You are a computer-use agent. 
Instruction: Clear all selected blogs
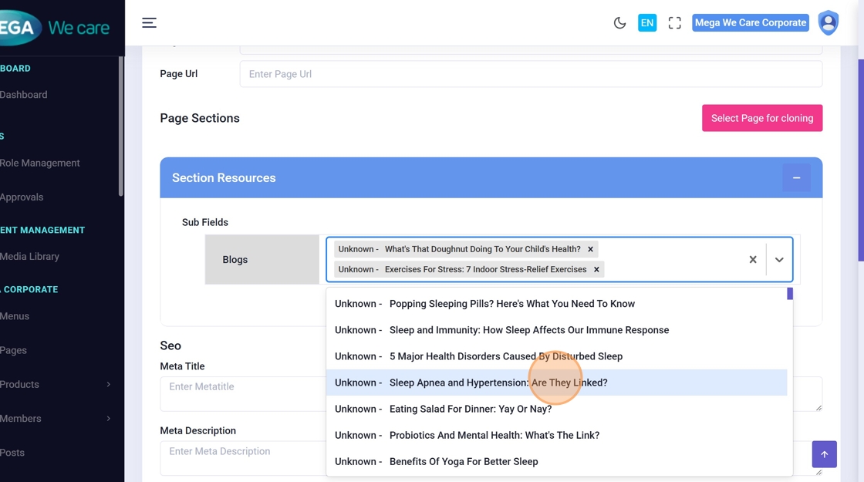pyautogui.click(x=753, y=260)
